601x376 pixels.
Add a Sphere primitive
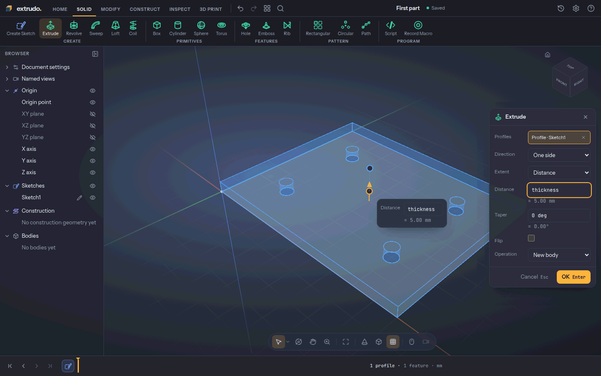pos(201,28)
